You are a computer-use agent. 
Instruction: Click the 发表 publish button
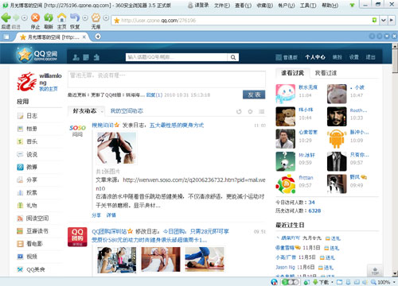coord(254,95)
